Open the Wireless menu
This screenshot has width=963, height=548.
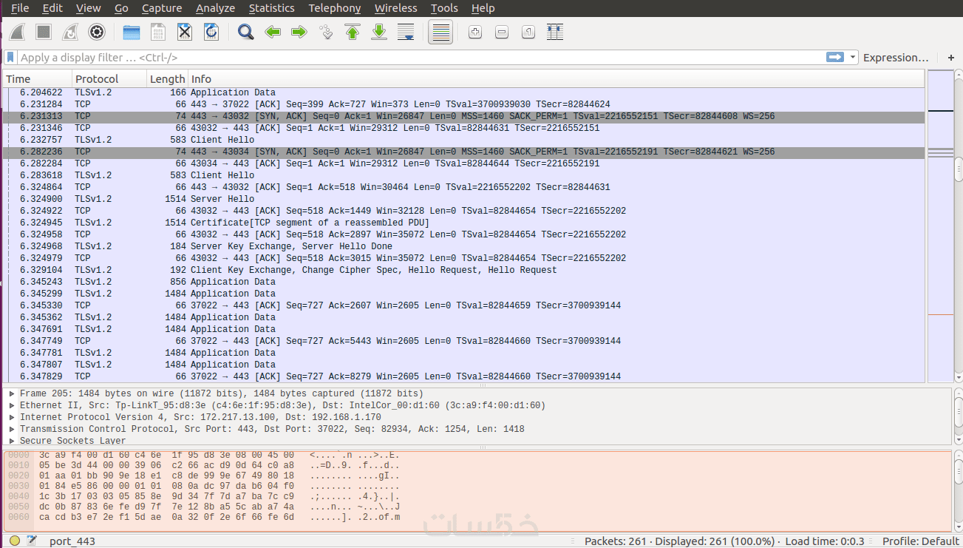[395, 8]
